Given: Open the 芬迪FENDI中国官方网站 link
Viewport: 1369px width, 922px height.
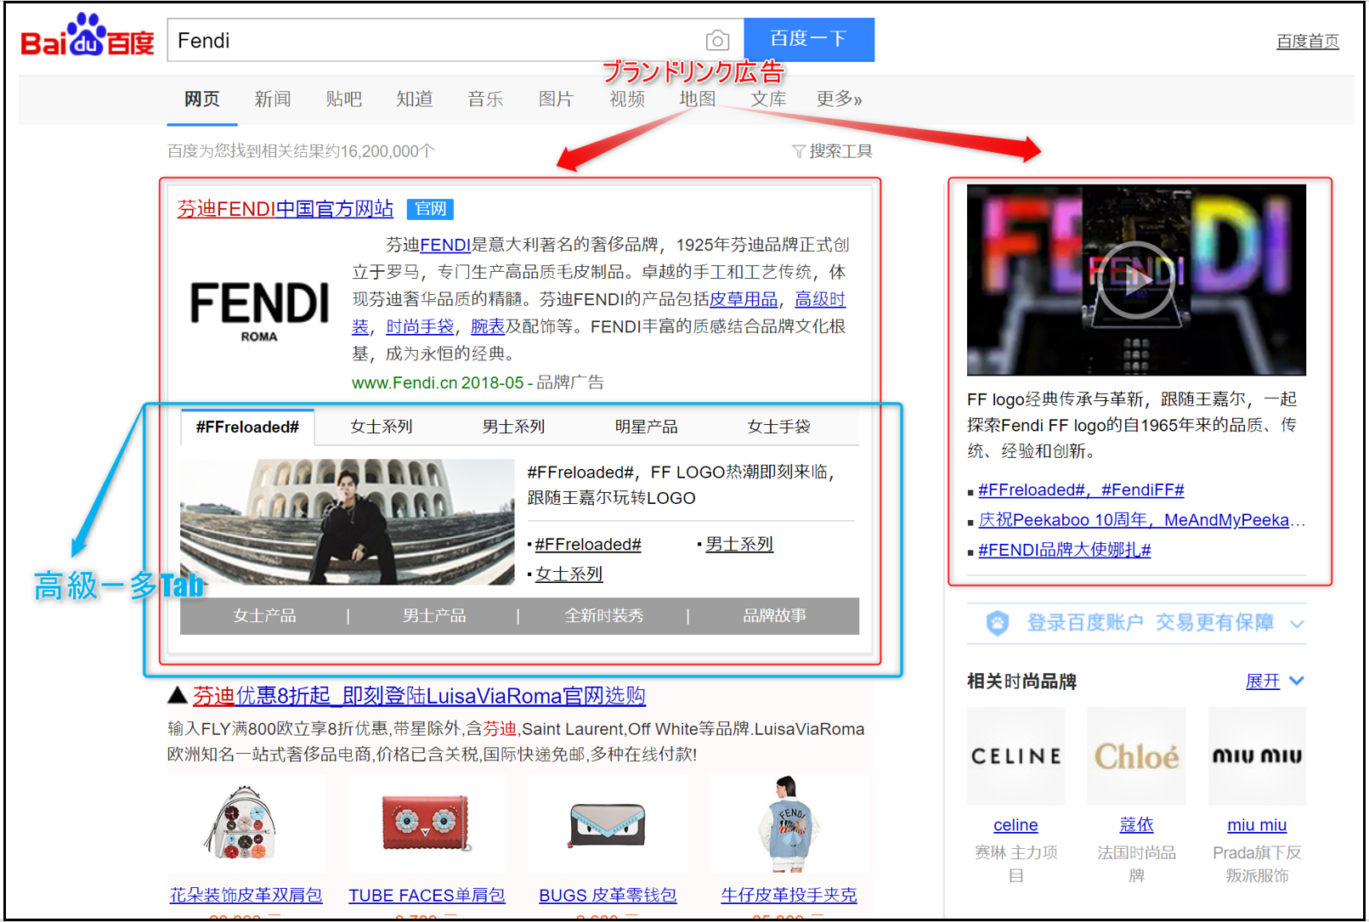Looking at the screenshot, I should pyautogui.click(x=286, y=209).
